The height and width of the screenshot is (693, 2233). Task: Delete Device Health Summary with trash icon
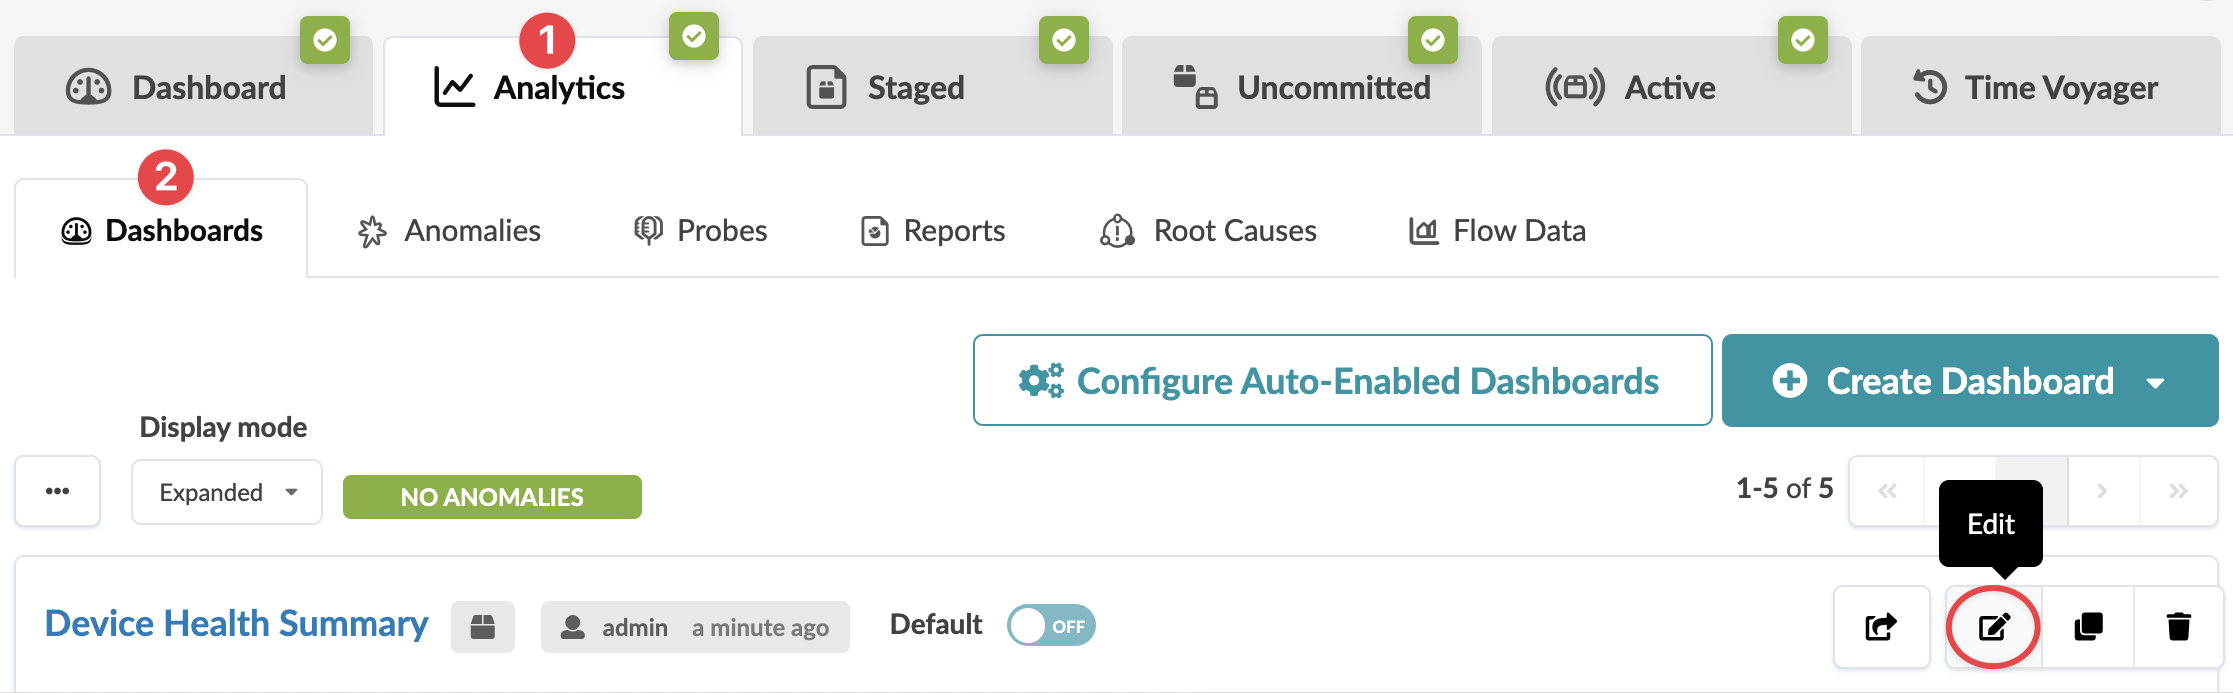2179,627
